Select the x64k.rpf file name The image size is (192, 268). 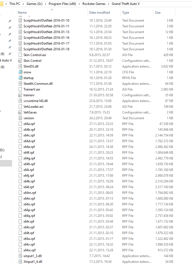pos(29,181)
